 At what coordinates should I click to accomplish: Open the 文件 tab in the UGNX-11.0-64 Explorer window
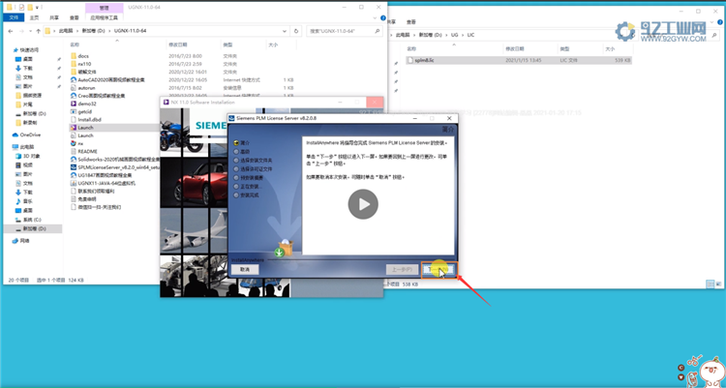[14, 17]
